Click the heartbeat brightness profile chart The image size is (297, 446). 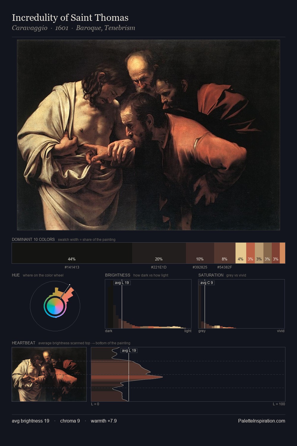tap(188, 374)
